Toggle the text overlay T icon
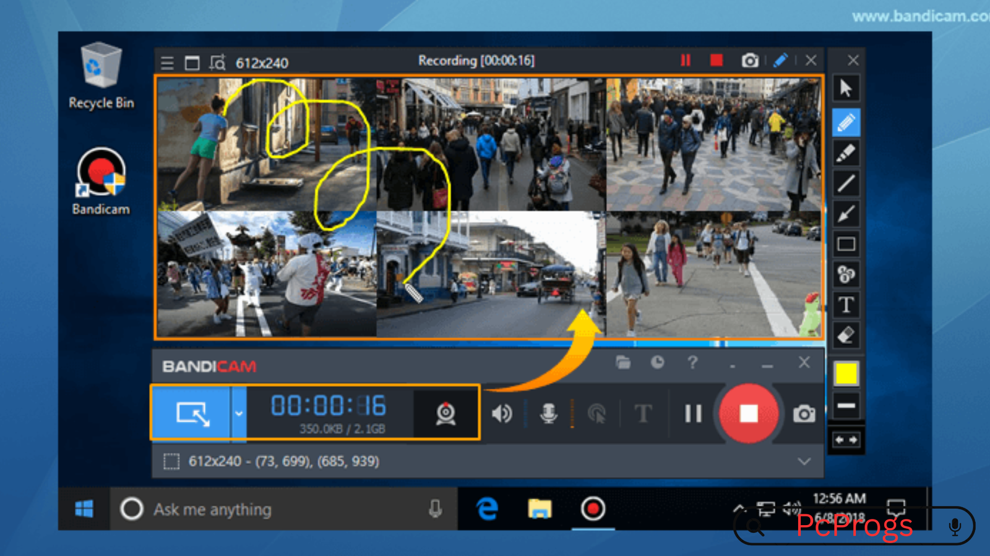Screen dimensions: 990x556 pyautogui.click(x=643, y=413)
